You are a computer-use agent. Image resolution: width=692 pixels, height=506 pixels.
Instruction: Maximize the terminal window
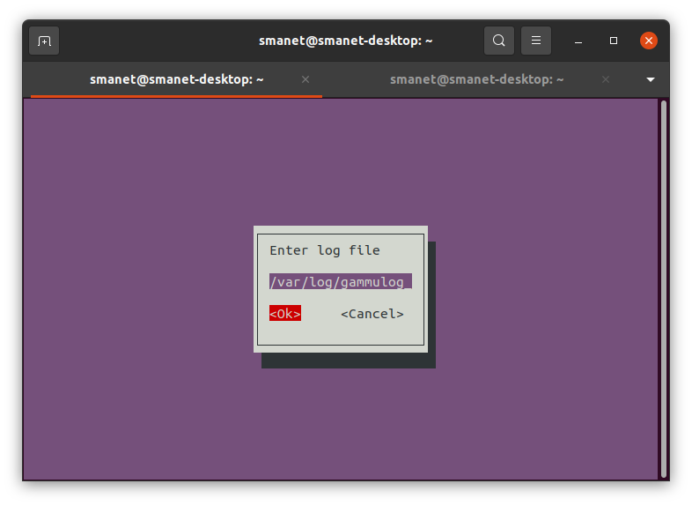[x=614, y=41]
